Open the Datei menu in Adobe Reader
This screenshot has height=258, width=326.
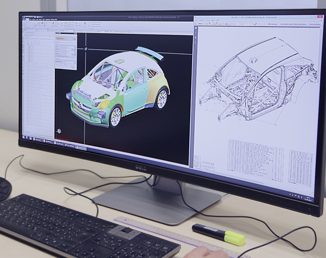196,20
